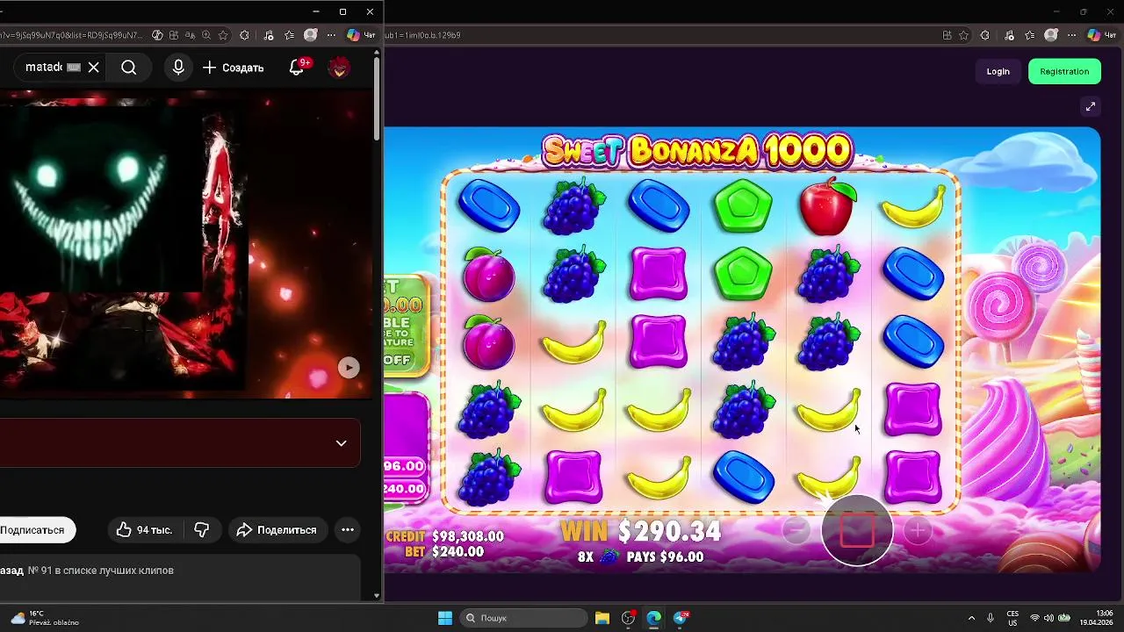Screen dimensions: 1124x632
Task: Open left window settings ellipsis menu
Action: point(331,35)
